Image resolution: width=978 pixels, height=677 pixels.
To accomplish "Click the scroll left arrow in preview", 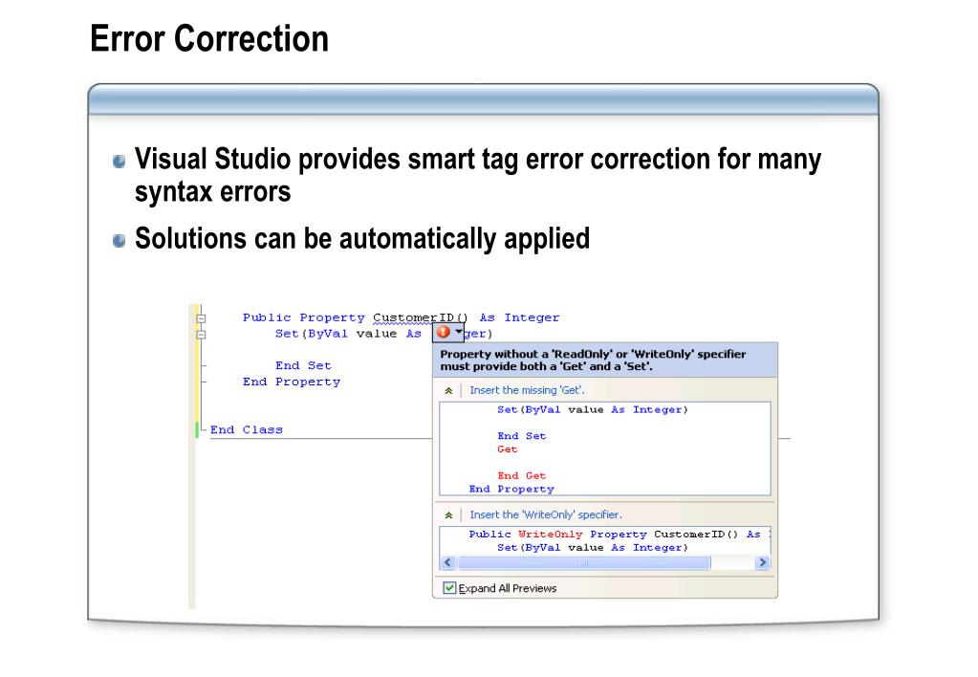I will point(447,563).
